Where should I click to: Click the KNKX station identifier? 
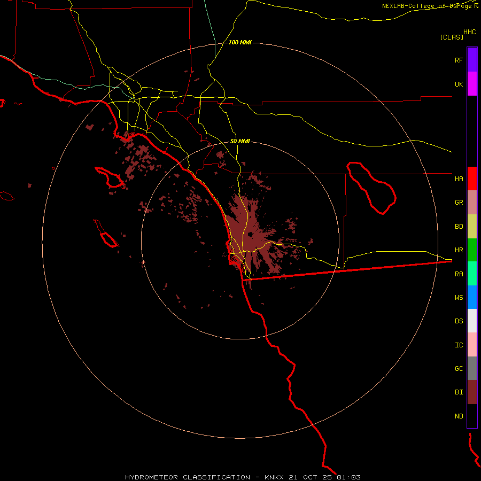point(274,477)
